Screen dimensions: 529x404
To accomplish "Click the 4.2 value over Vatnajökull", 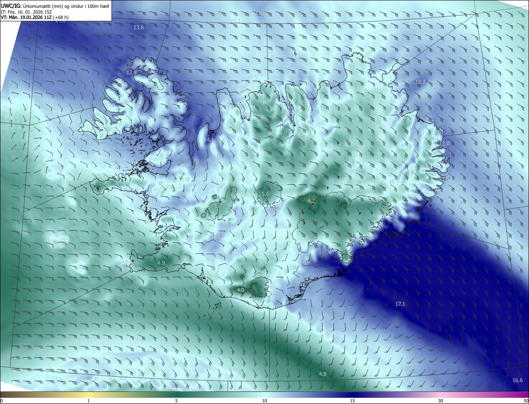I will pos(312,201).
